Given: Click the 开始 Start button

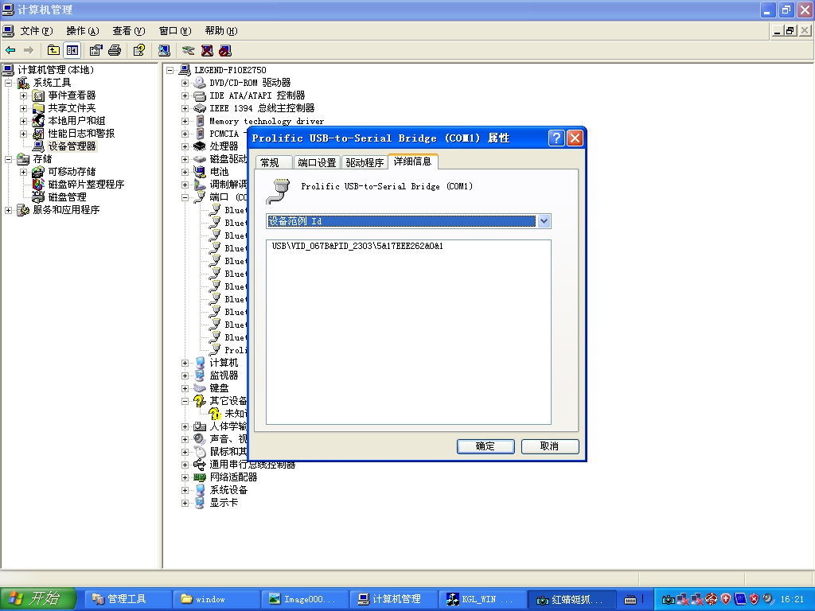Looking at the screenshot, I should point(38,598).
